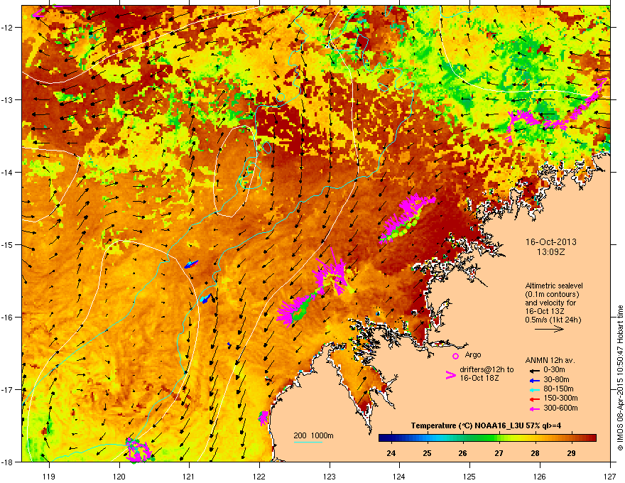Click the 25 value on temperature scale
This screenshot has width=625, height=483.
pyautogui.click(x=427, y=453)
